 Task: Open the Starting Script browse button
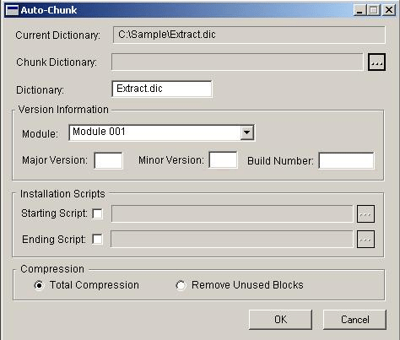point(365,214)
